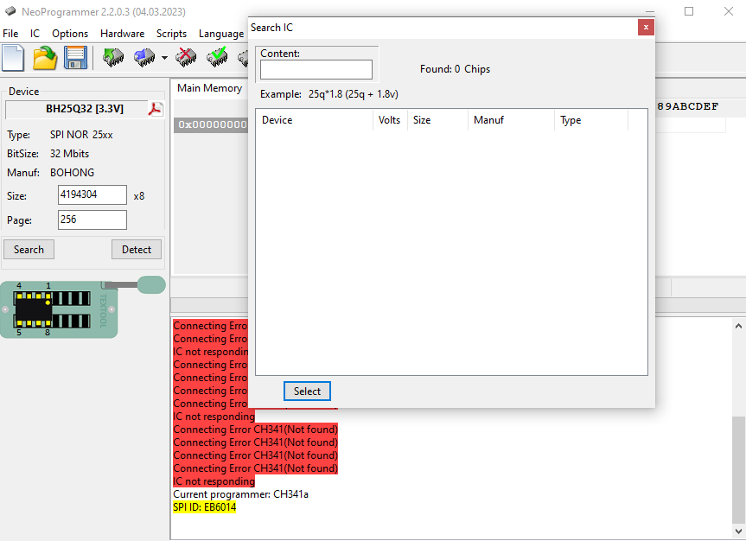
Task: Close the NeoProgrammer main window
Action: tap(729, 11)
